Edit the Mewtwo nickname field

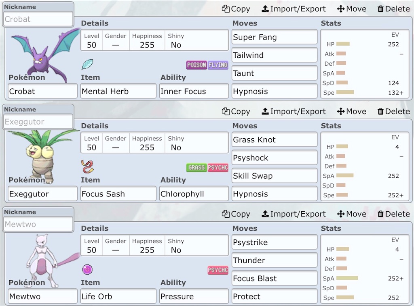(38, 224)
